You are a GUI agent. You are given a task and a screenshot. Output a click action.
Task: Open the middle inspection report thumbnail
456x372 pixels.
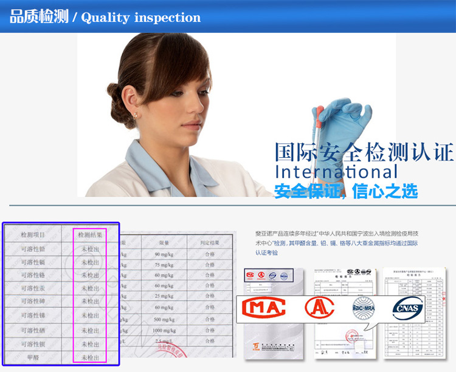click(345, 313)
